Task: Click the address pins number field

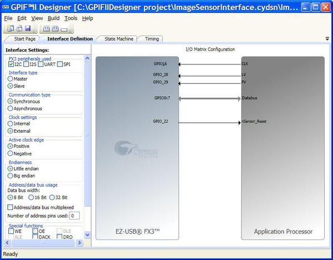Action: coord(74,216)
